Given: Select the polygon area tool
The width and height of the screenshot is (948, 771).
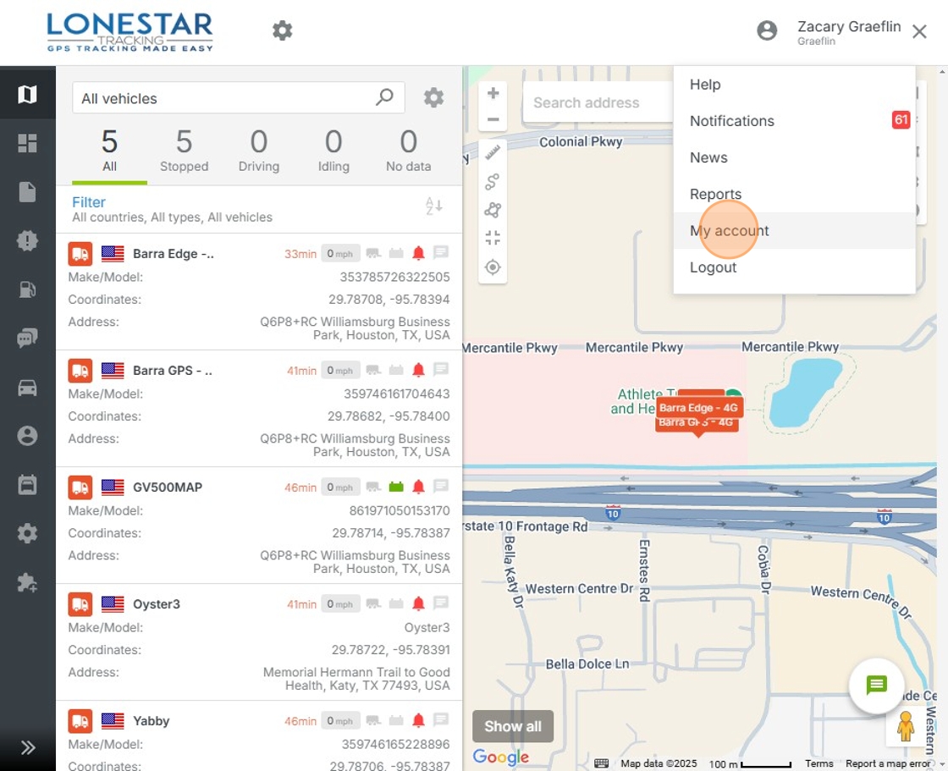Looking at the screenshot, I should tap(493, 210).
